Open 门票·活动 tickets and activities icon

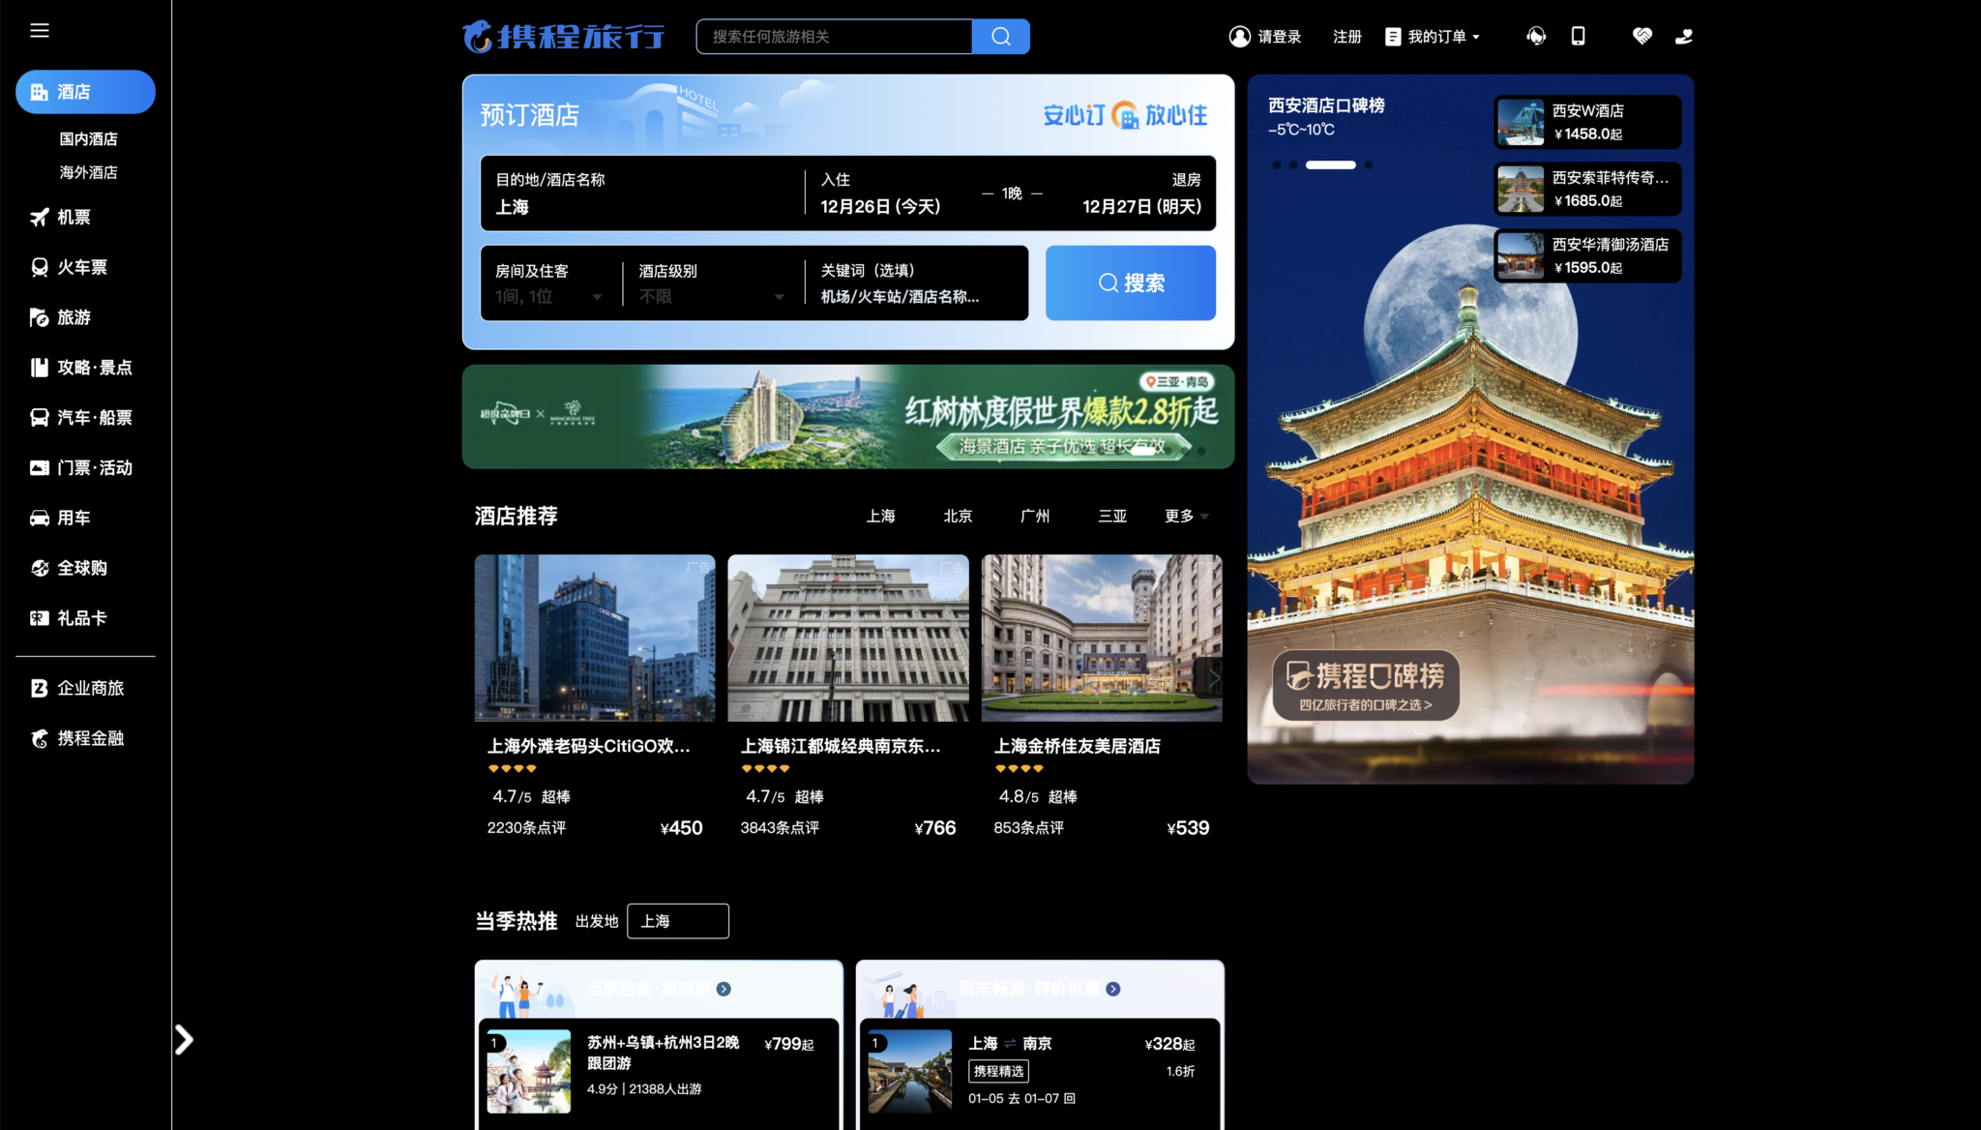(39, 467)
